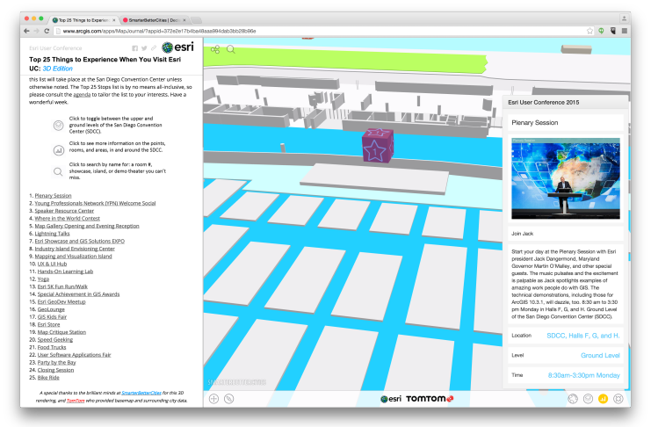This screenshot has height=427, width=651.
Task: Copy story link via chain icon
Action: coord(154,48)
